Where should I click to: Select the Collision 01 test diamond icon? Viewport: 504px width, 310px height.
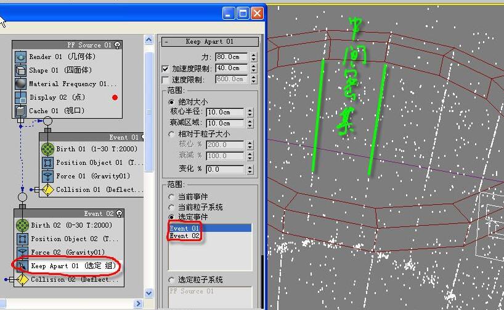click(x=47, y=189)
